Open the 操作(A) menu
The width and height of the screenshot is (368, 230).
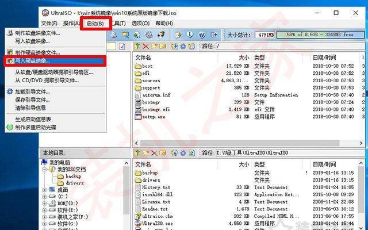click(71, 24)
